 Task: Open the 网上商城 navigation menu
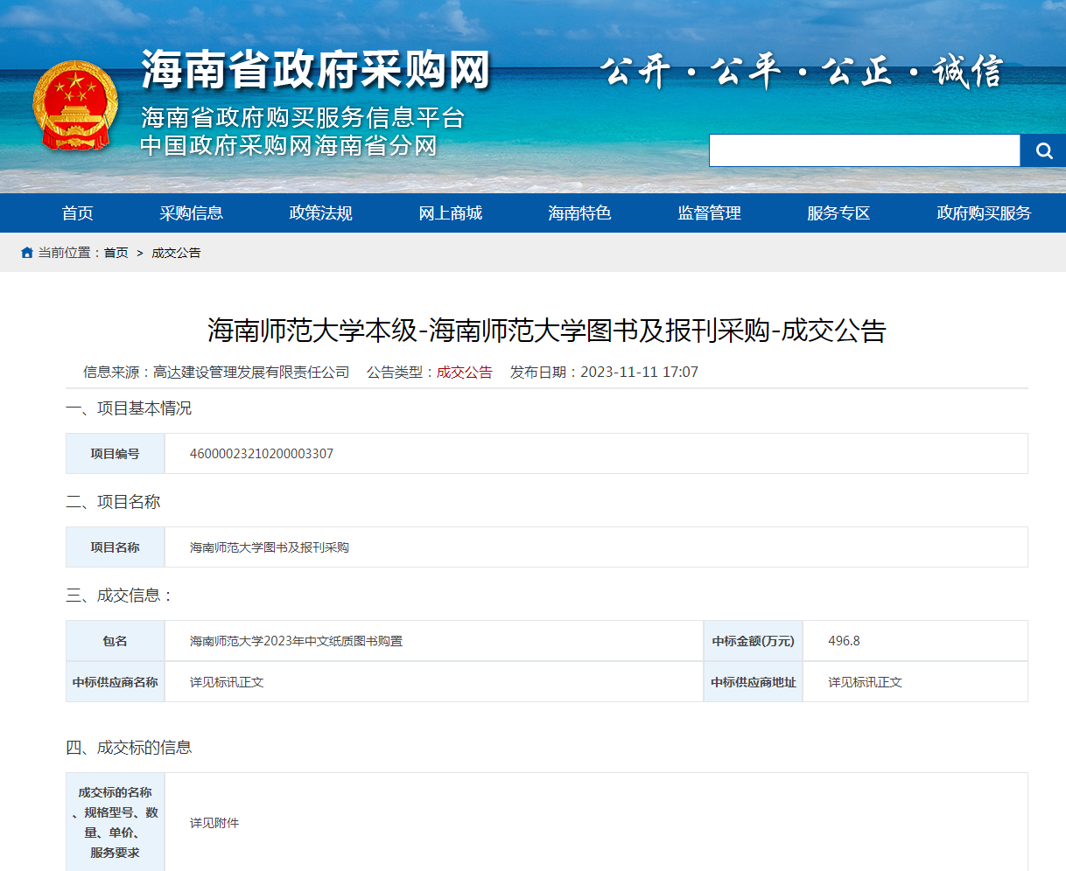point(451,213)
